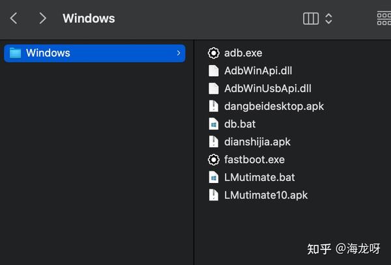Go back with the left chevron

coord(14,18)
